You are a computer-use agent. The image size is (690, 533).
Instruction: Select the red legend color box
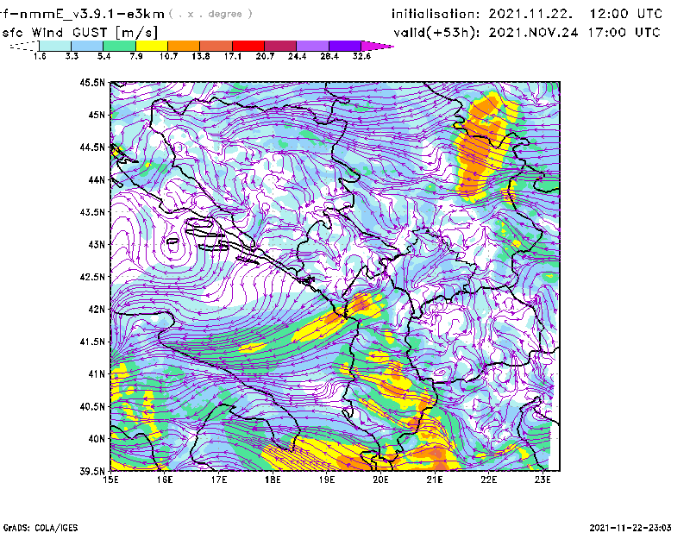point(248,46)
